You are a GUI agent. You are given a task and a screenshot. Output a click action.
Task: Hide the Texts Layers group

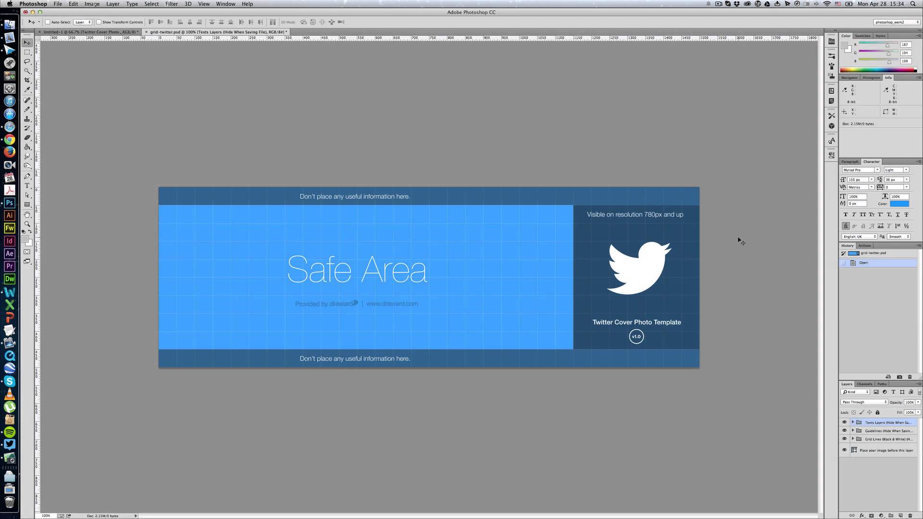[844, 422]
